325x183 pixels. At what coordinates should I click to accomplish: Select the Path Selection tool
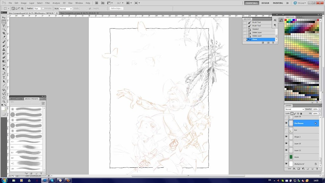(x=4, y=82)
